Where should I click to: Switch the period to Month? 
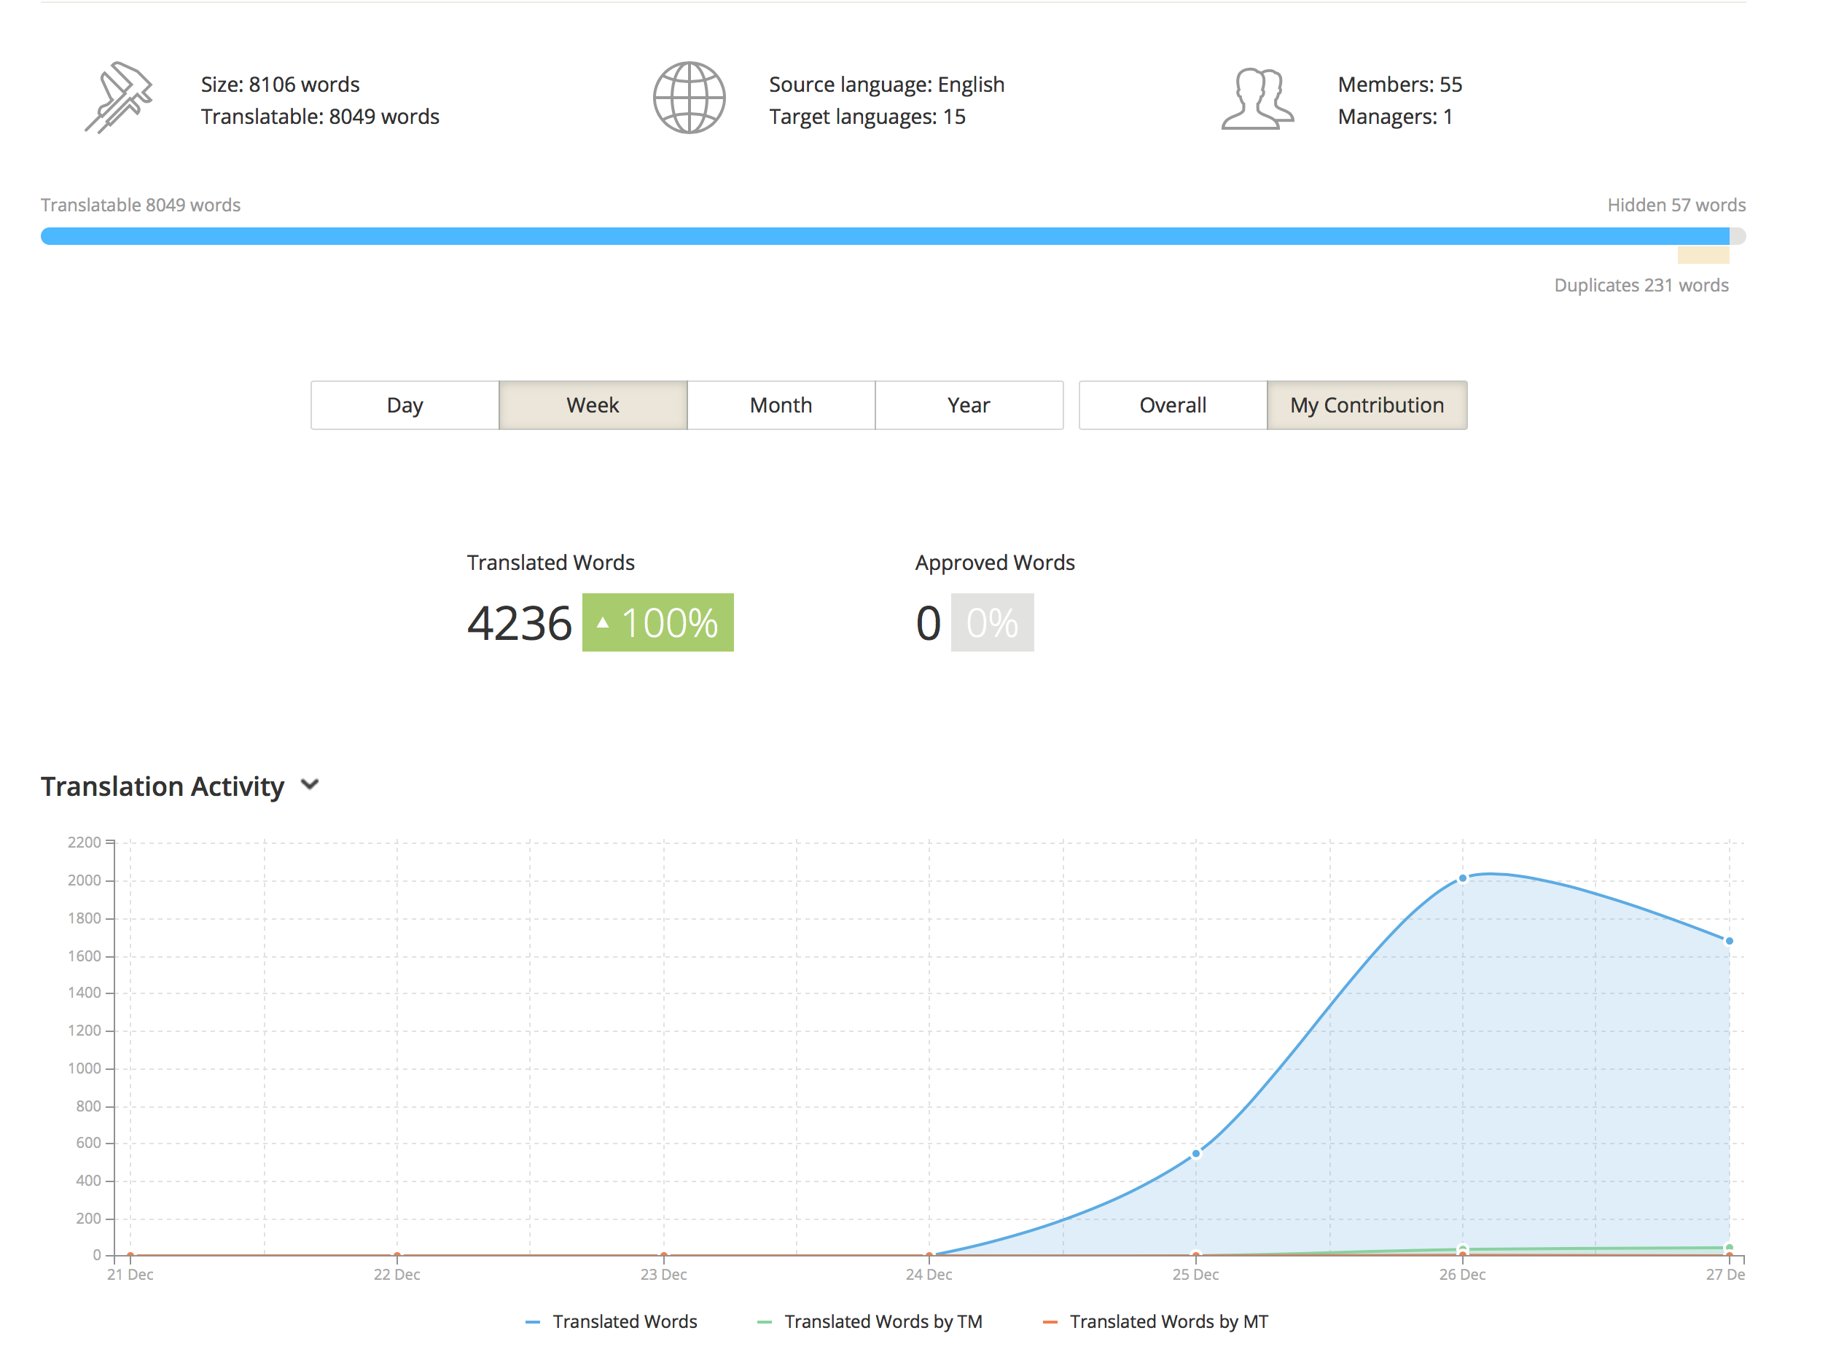(781, 405)
